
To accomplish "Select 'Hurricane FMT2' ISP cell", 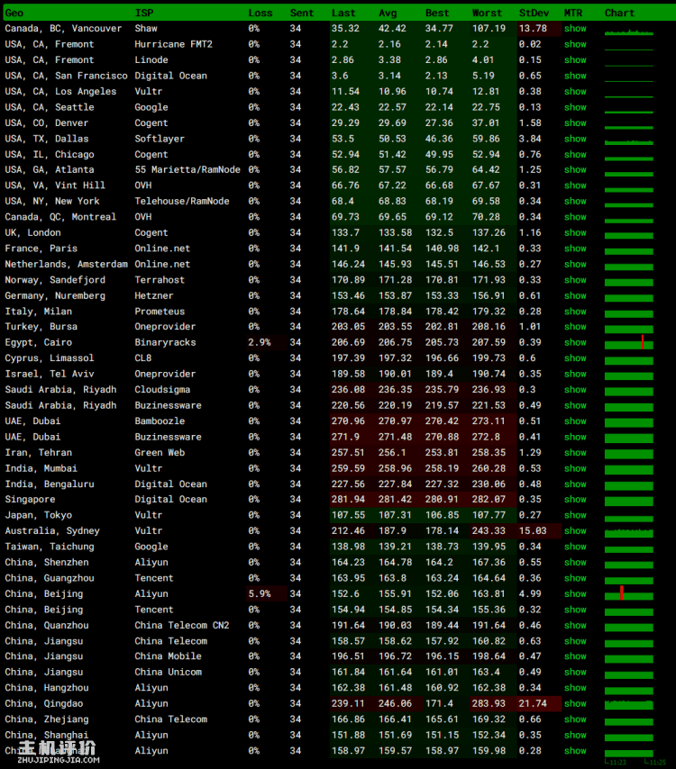I will (174, 44).
